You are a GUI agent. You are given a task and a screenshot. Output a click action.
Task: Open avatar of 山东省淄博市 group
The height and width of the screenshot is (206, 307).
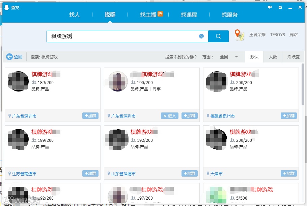(117, 139)
